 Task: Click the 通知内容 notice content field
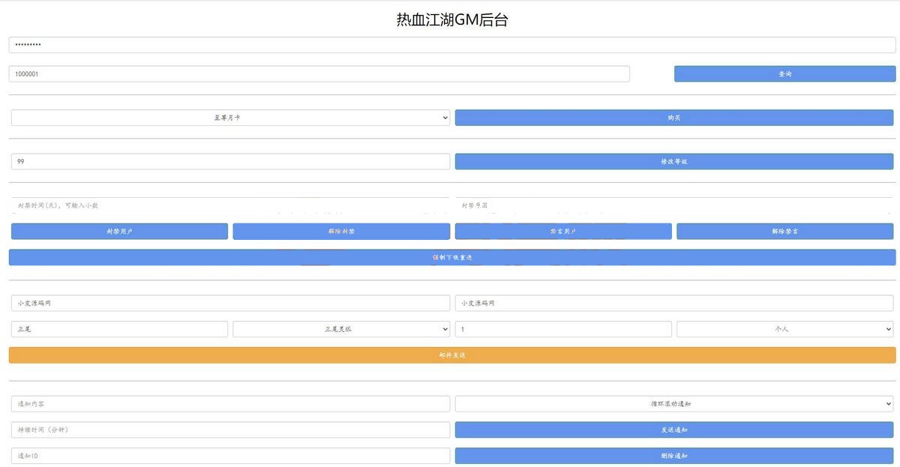pos(230,404)
